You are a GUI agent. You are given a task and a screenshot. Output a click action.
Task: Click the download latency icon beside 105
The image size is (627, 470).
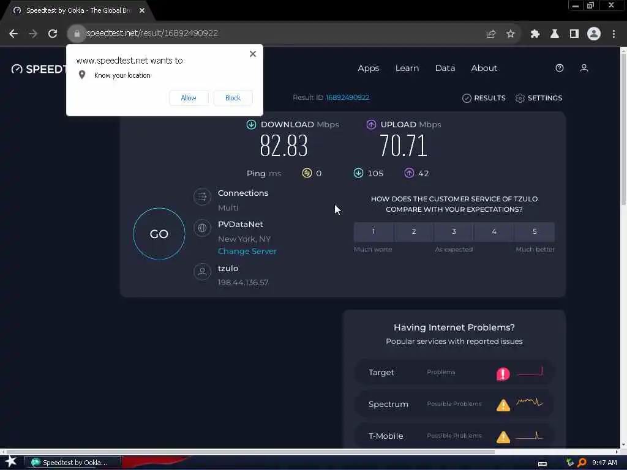point(358,173)
